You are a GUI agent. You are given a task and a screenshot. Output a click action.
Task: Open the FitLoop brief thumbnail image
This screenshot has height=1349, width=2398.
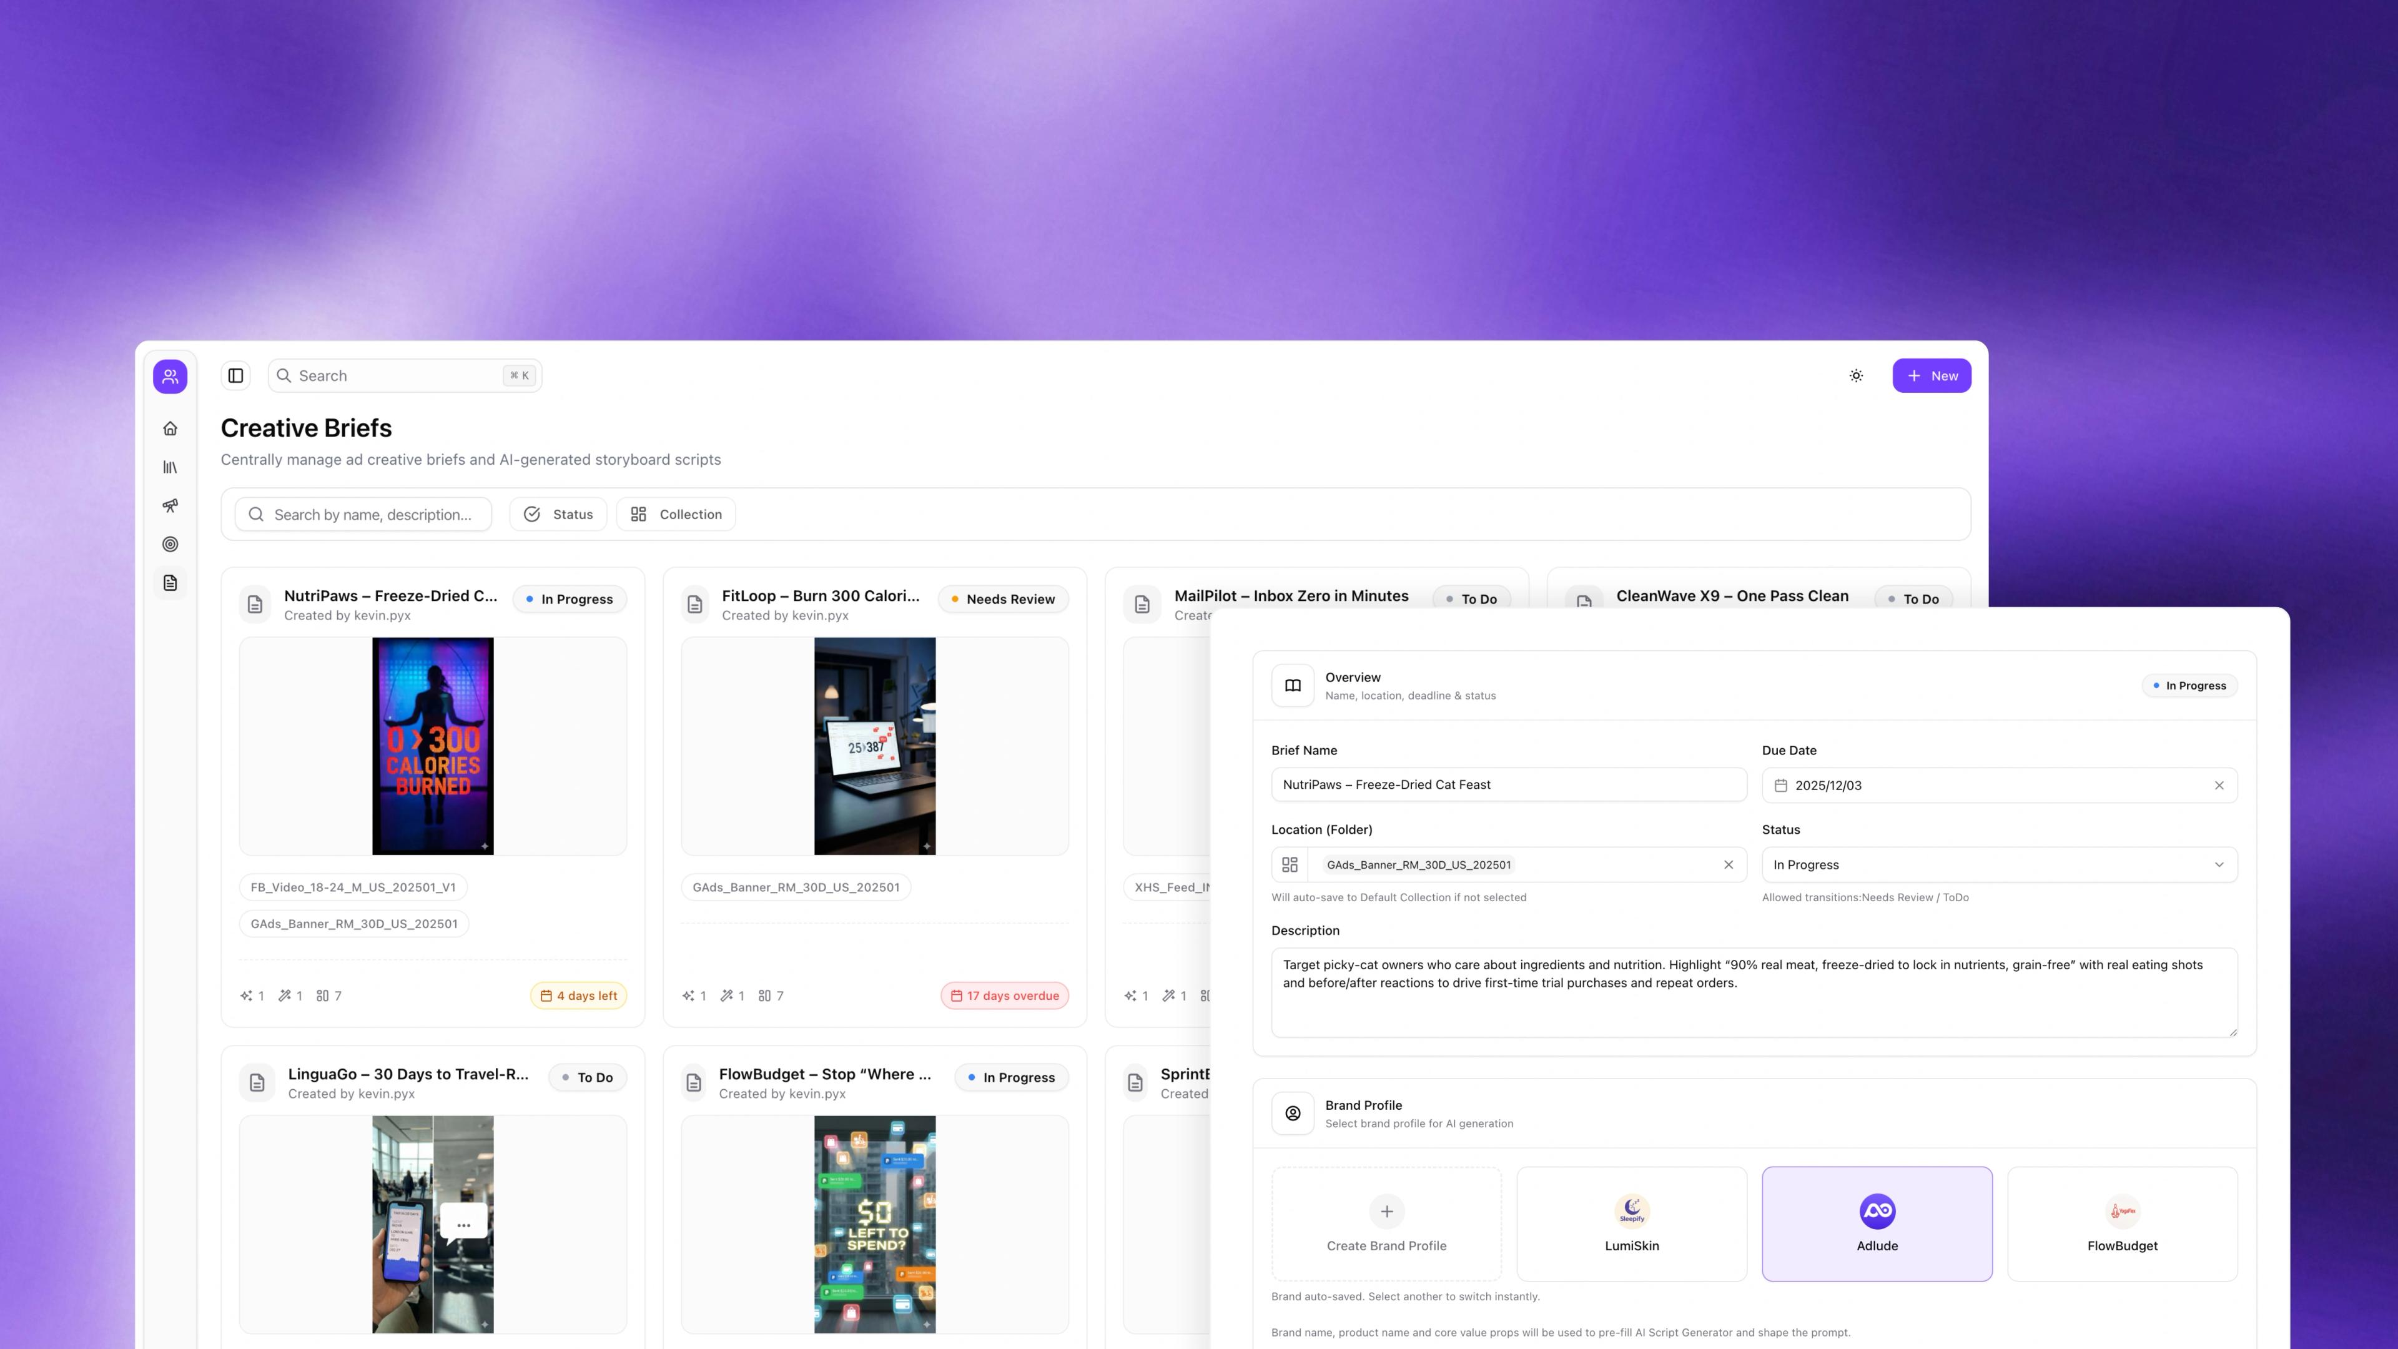(x=874, y=746)
